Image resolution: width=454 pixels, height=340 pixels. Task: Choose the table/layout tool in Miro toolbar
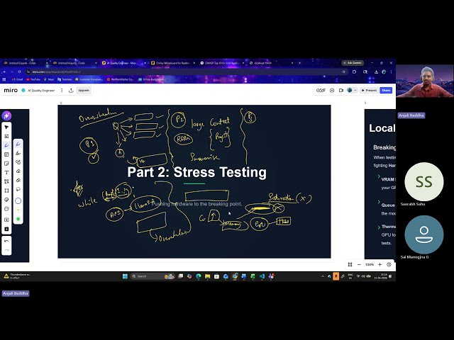click(x=6, y=154)
